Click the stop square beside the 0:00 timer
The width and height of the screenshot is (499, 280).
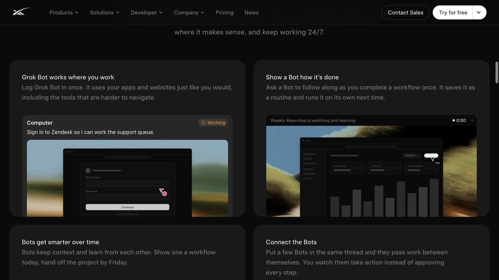click(x=454, y=120)
